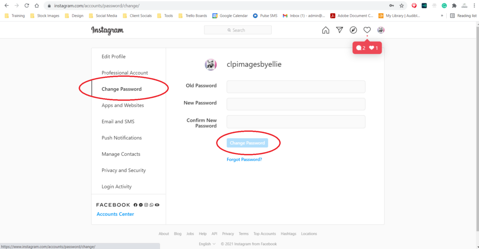
Task: Open the Training bookmarks folder
Action: (15, 15)
